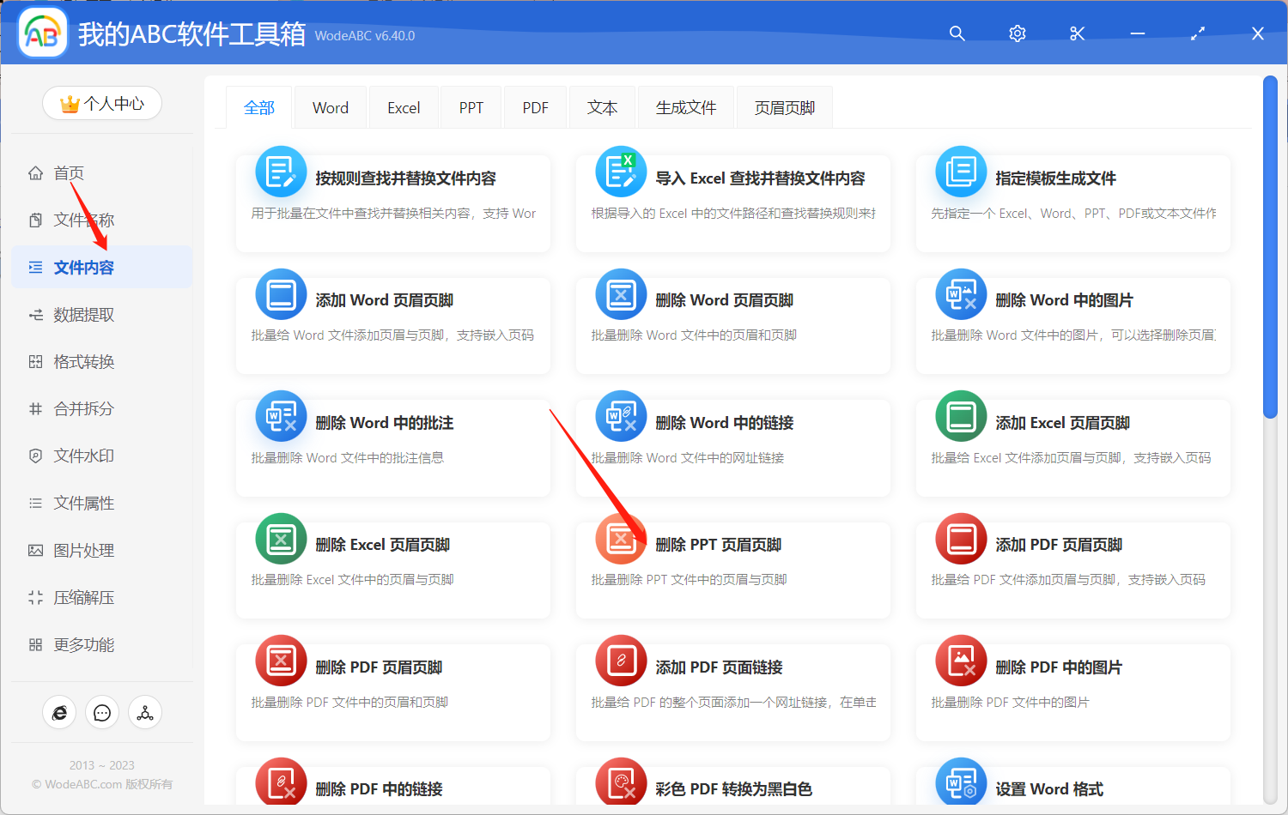1288x815 pixels.
Task: Open the search icon in the title bar
Action: point(957,33)
